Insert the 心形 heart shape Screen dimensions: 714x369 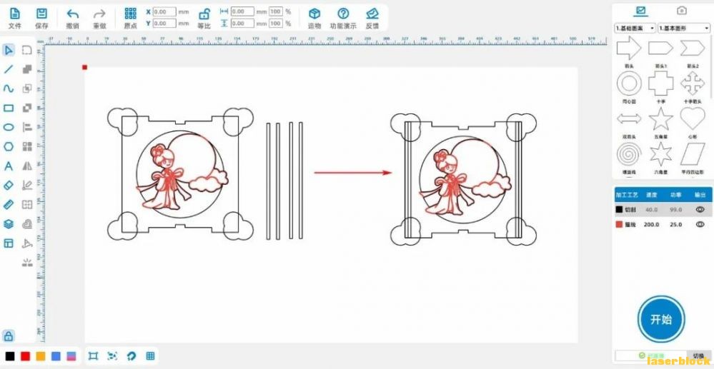click(x=693, y=119)
